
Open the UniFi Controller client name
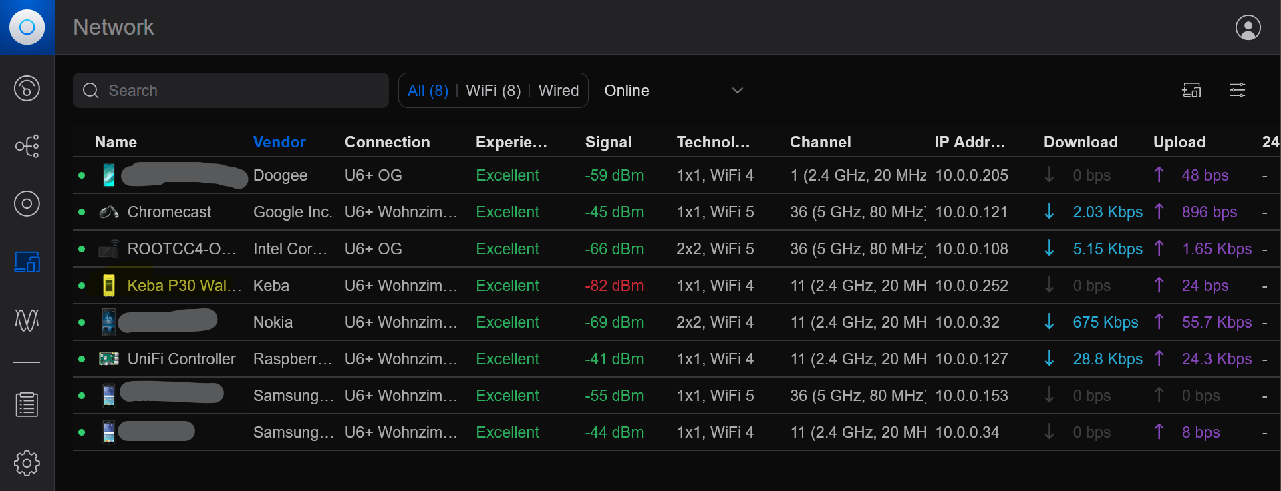click(x=182, y=359)
